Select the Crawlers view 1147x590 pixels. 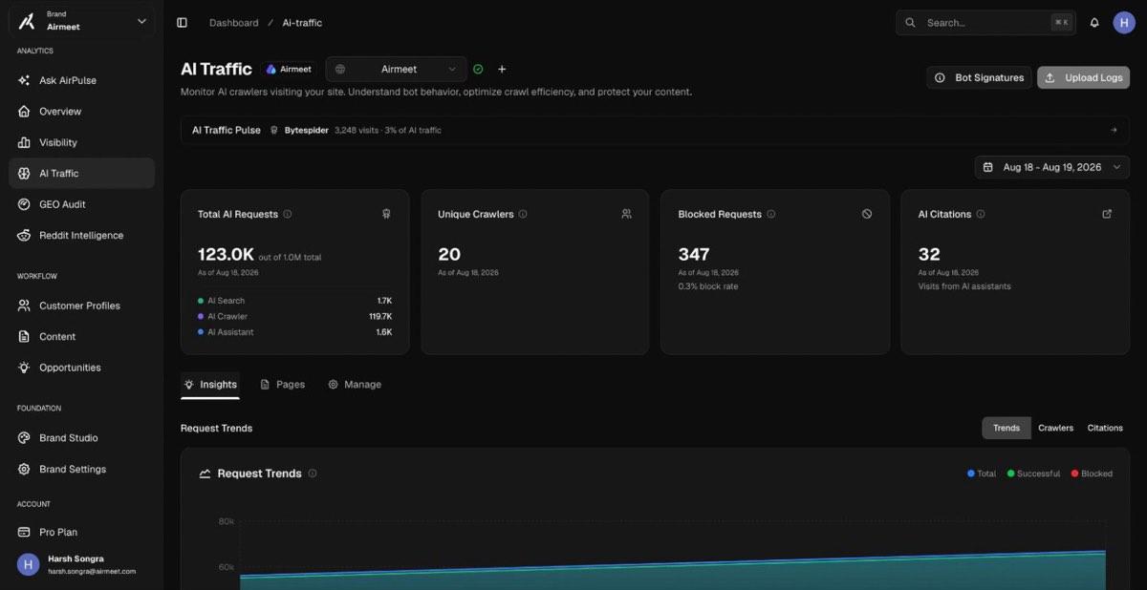pos(1056,428)
